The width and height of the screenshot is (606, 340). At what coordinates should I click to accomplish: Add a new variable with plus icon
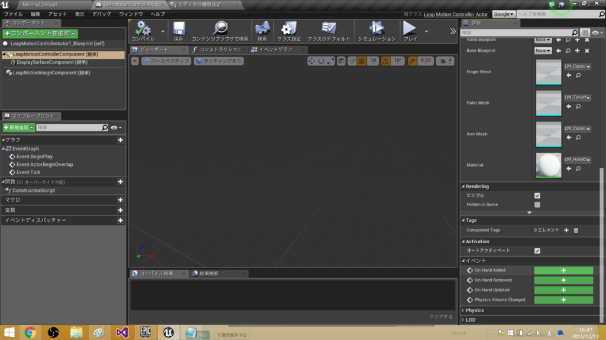121,210
